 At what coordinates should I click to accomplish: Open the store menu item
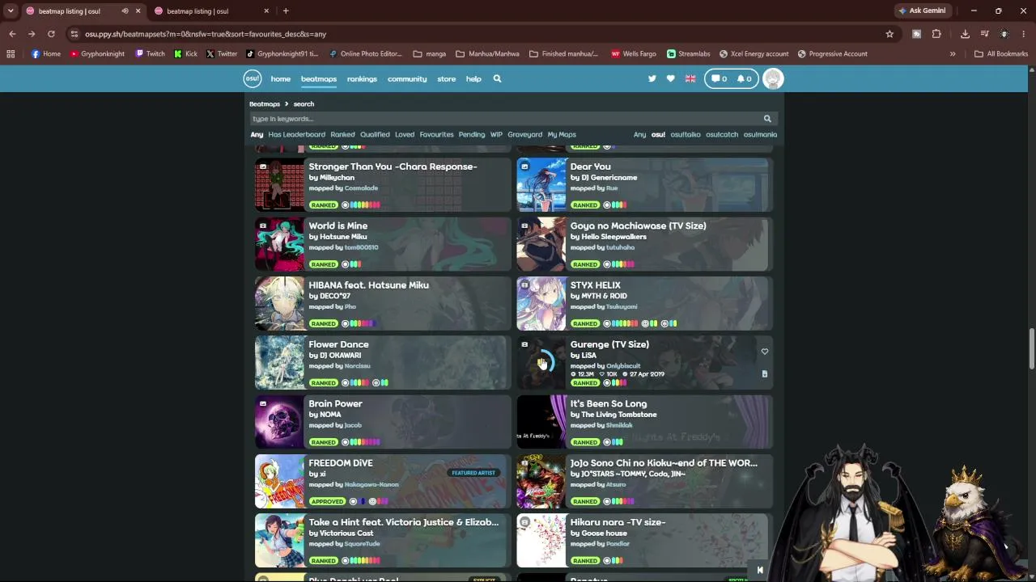point(447,79)
